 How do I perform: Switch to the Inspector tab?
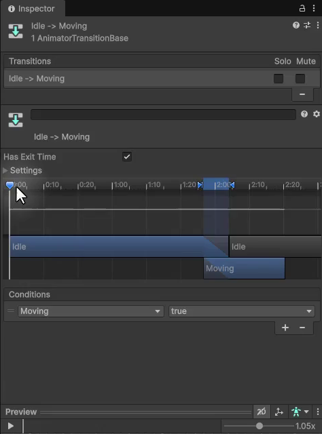pos(32,9)
